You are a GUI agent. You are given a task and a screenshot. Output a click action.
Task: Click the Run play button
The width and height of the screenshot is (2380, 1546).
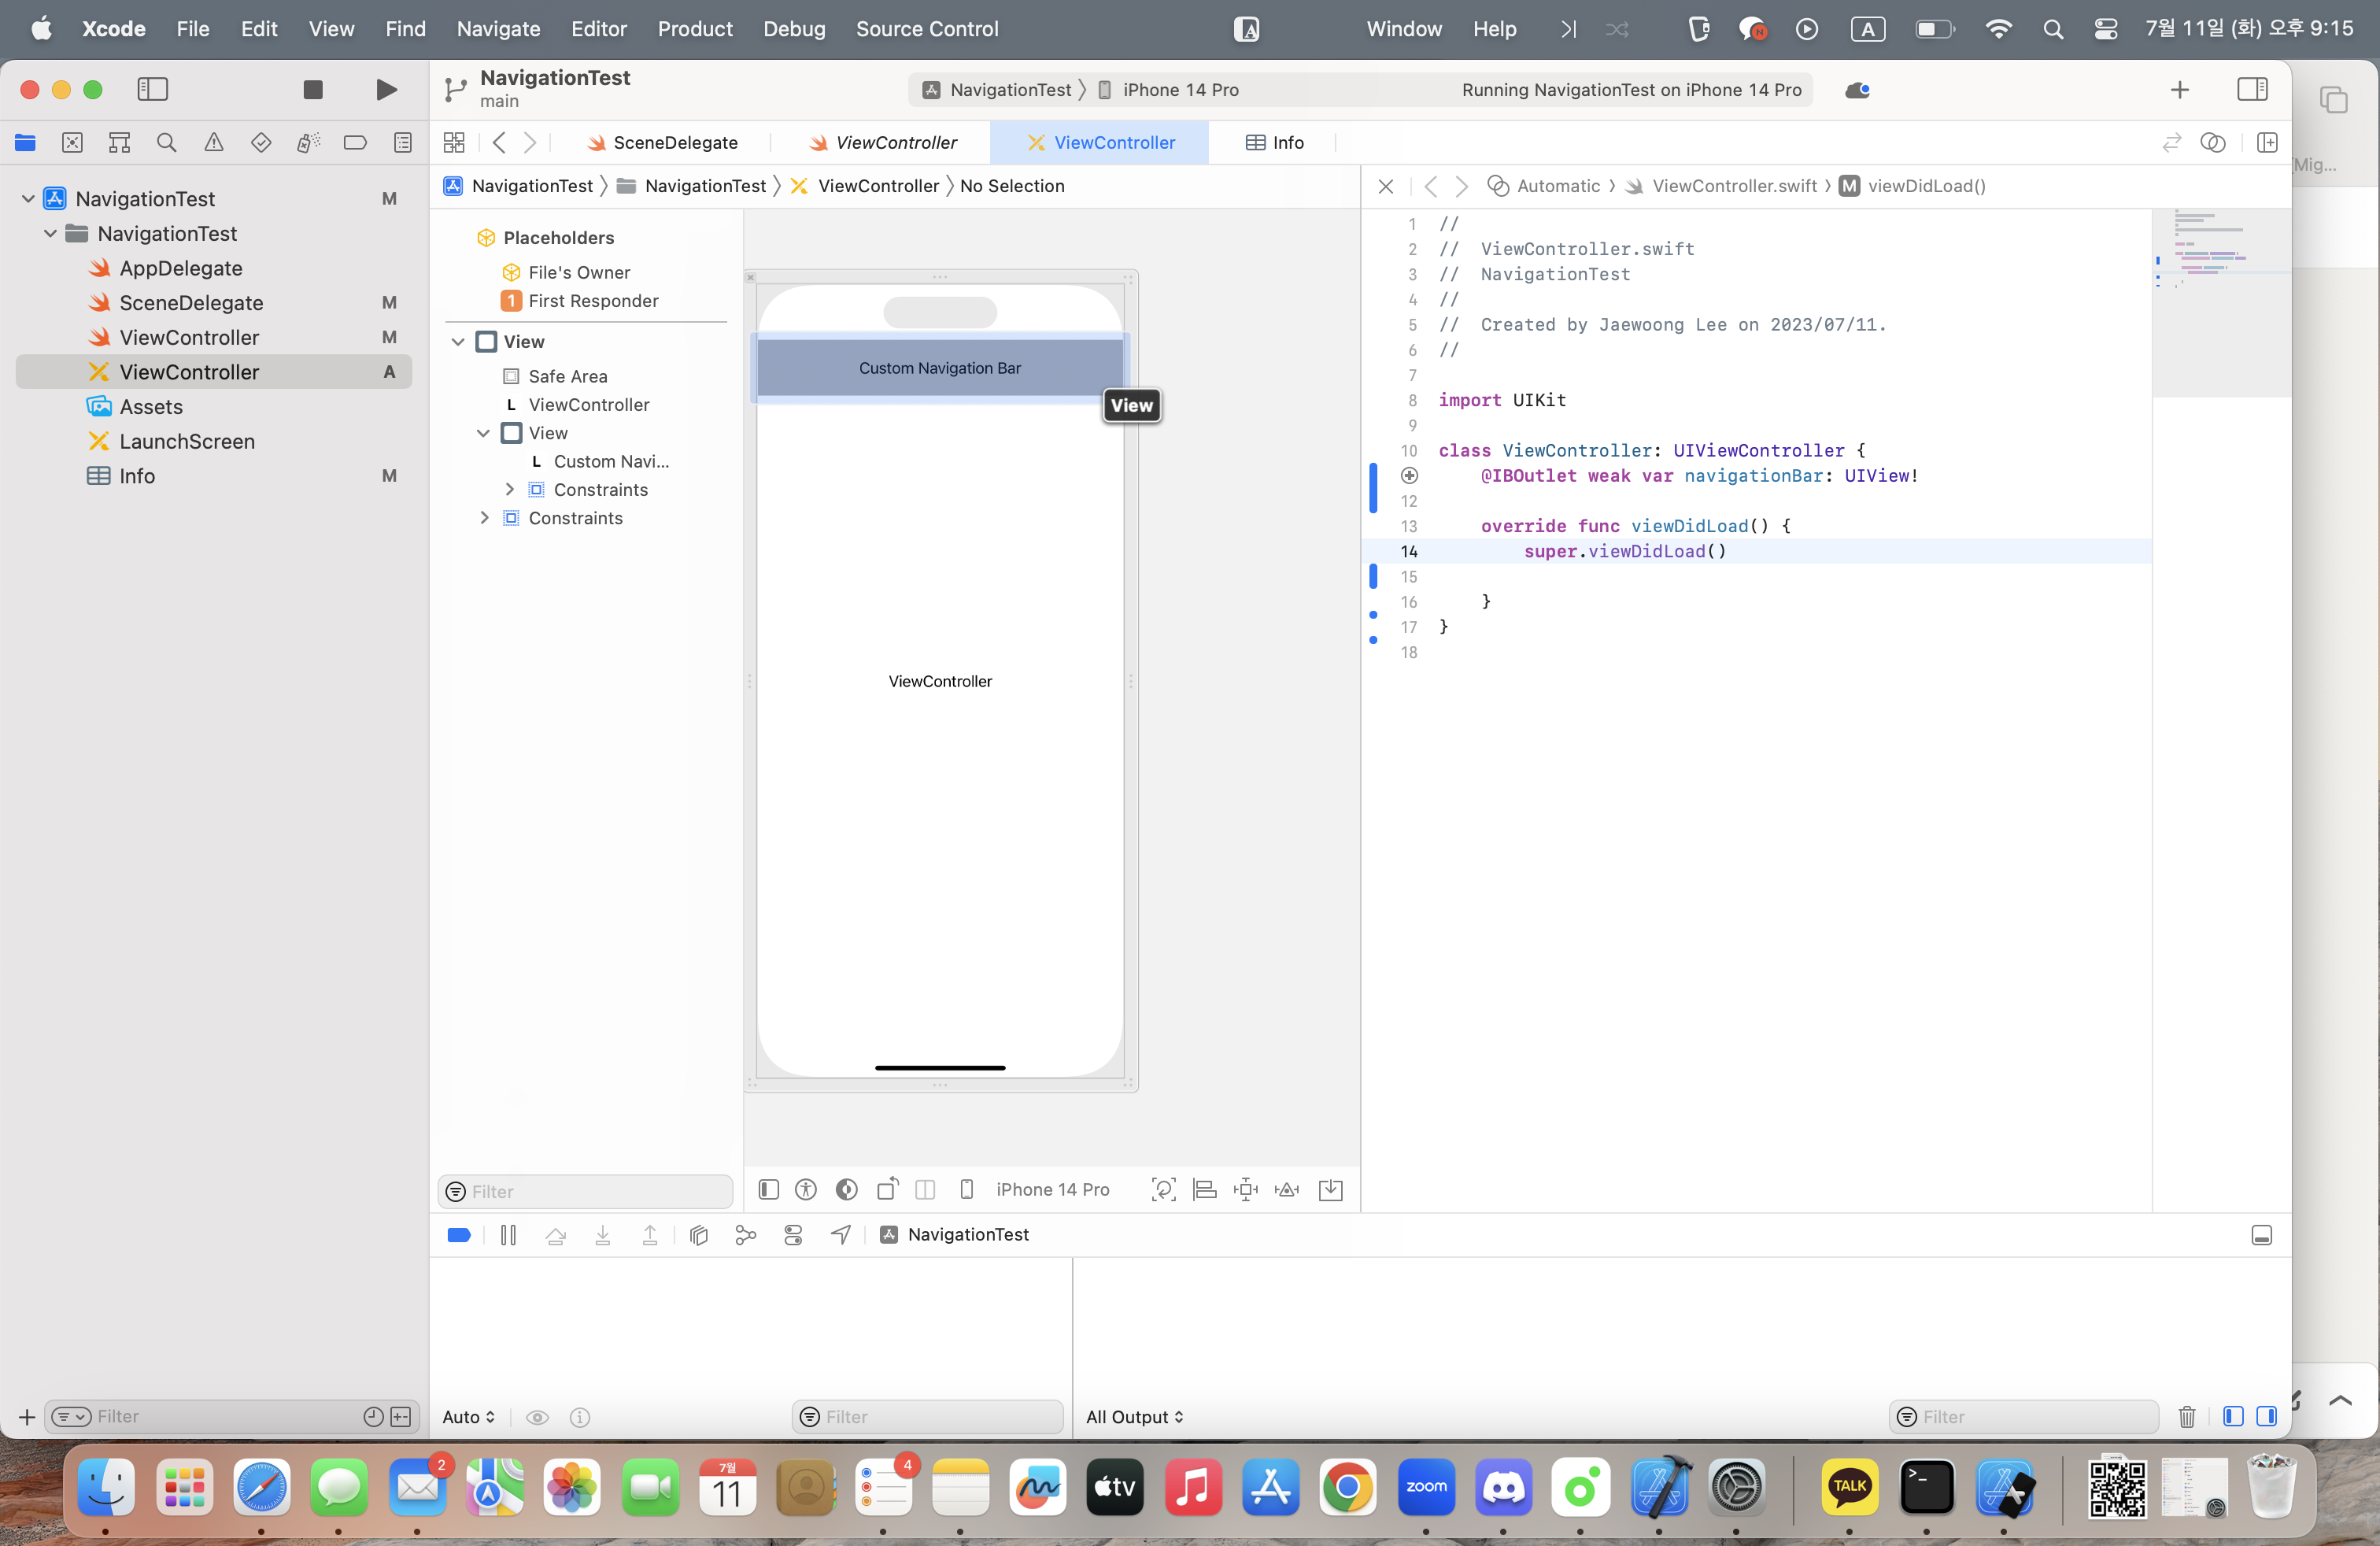386,90
